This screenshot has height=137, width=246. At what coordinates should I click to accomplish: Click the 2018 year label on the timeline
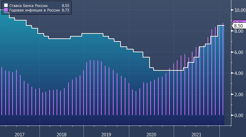(x=61, y=135)
